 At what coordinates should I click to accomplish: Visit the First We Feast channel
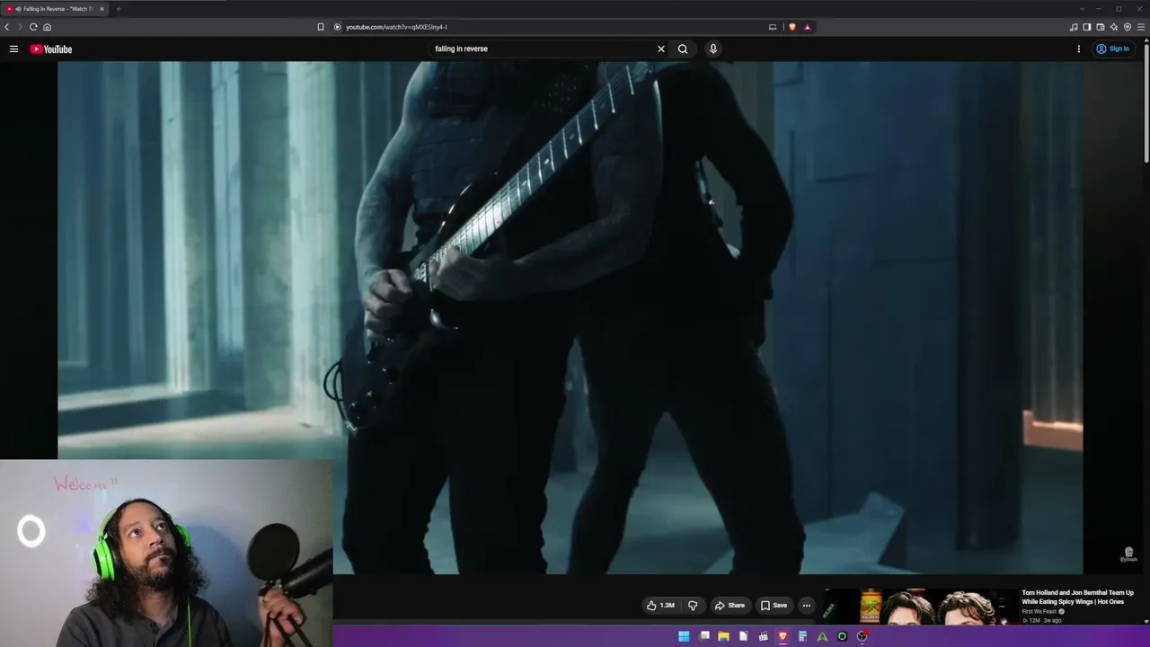1040,611
